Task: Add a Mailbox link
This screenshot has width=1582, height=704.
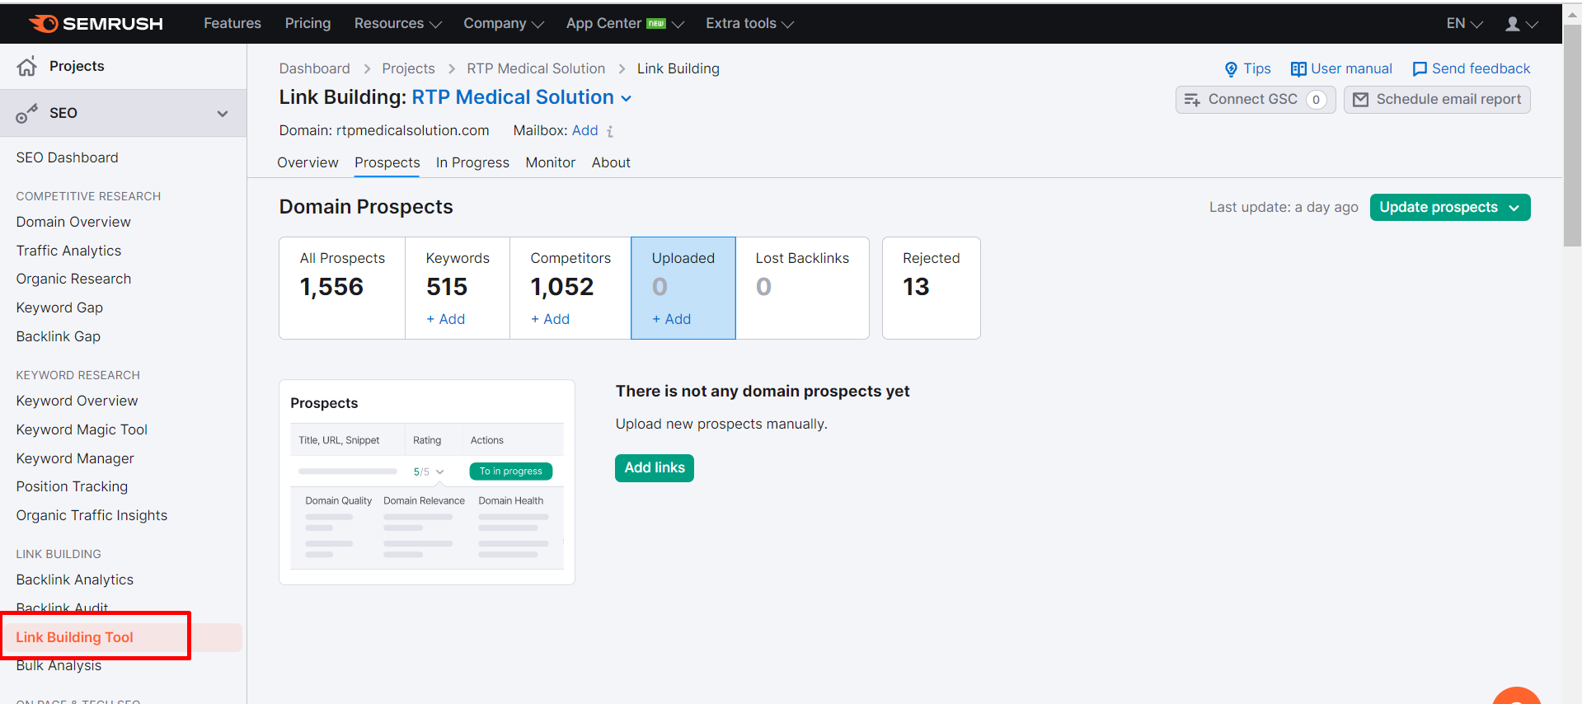Action: coord(584,131)
